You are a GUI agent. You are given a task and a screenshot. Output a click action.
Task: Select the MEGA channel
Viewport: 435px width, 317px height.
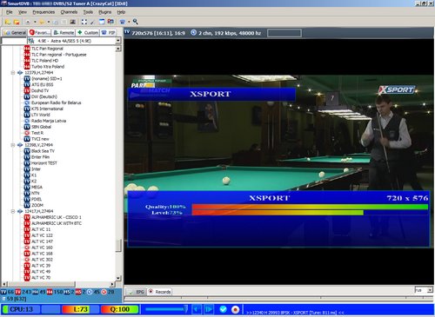(37, 188)
